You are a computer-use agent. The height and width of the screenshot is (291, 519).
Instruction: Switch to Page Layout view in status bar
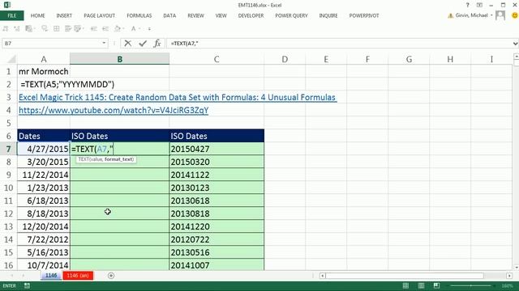[x=421, y=285]
